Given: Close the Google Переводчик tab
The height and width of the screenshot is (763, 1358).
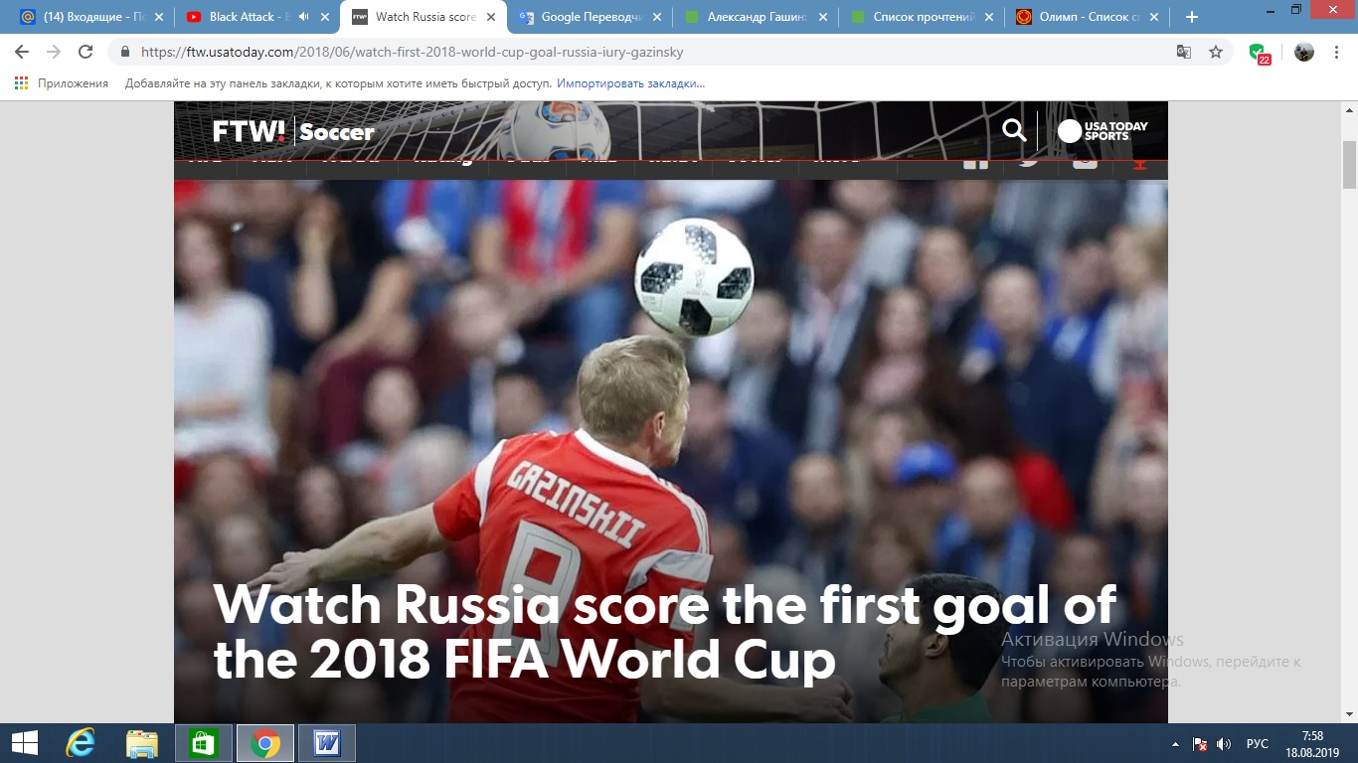Looking at the screenshot, I should click(656, 17).
